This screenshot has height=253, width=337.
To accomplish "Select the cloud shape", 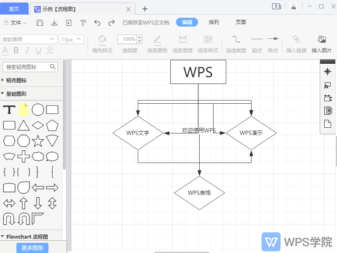I will (38, 156).
